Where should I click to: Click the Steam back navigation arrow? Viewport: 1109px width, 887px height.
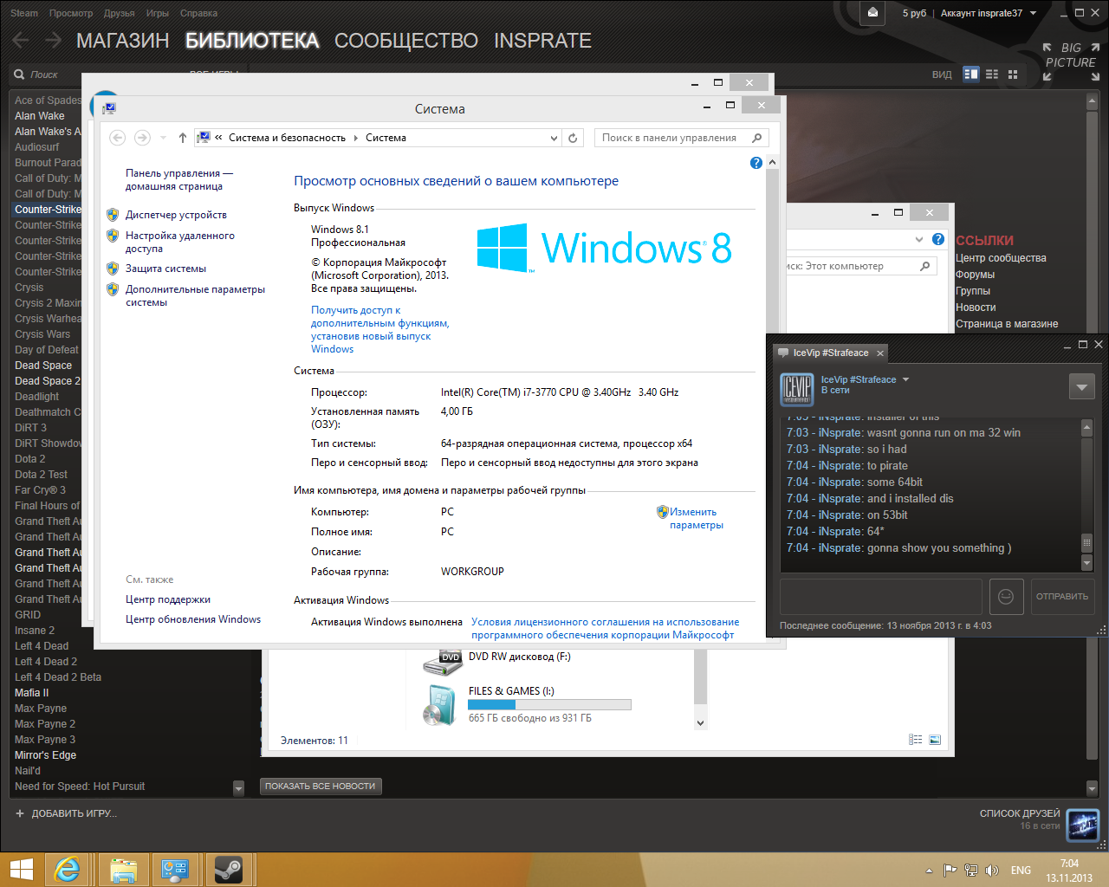[21, 40]
